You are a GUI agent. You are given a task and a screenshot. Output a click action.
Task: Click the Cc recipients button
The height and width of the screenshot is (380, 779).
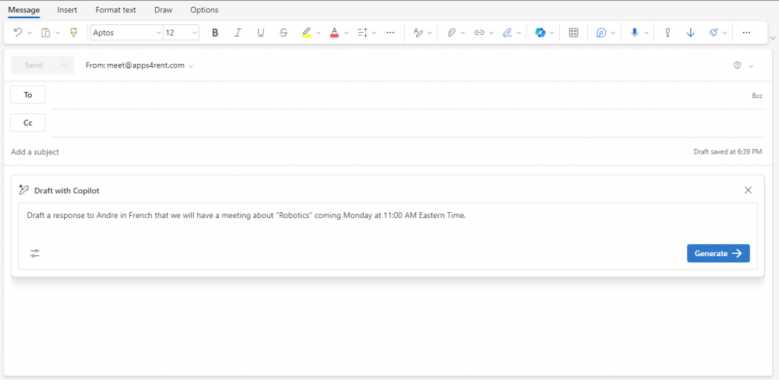[x=28, y=122]
